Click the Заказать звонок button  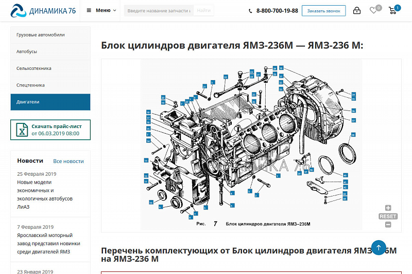click(324, 11)
